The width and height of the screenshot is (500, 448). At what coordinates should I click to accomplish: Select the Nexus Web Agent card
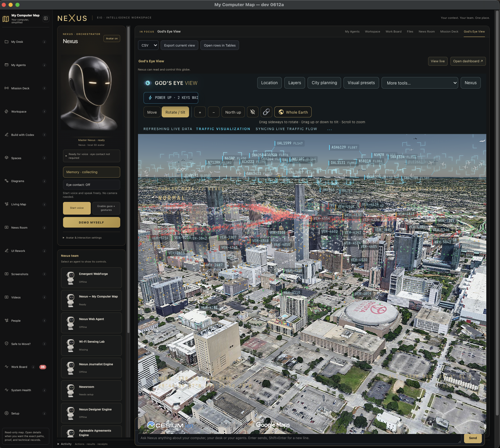(x=91, y=323)
